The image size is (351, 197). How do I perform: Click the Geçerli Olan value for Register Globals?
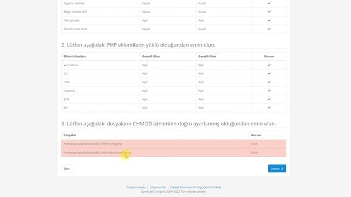coord(146,3)
